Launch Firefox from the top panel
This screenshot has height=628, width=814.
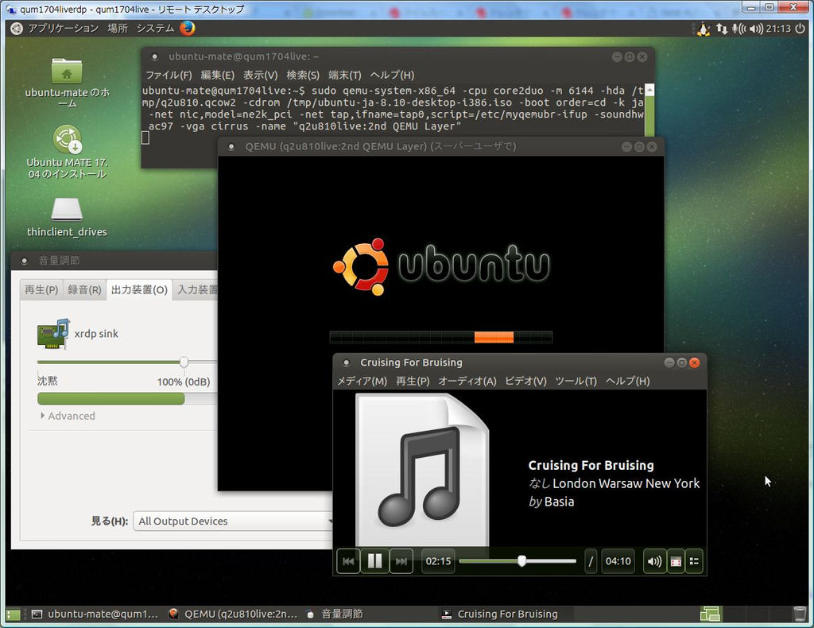tap(188, 28)
